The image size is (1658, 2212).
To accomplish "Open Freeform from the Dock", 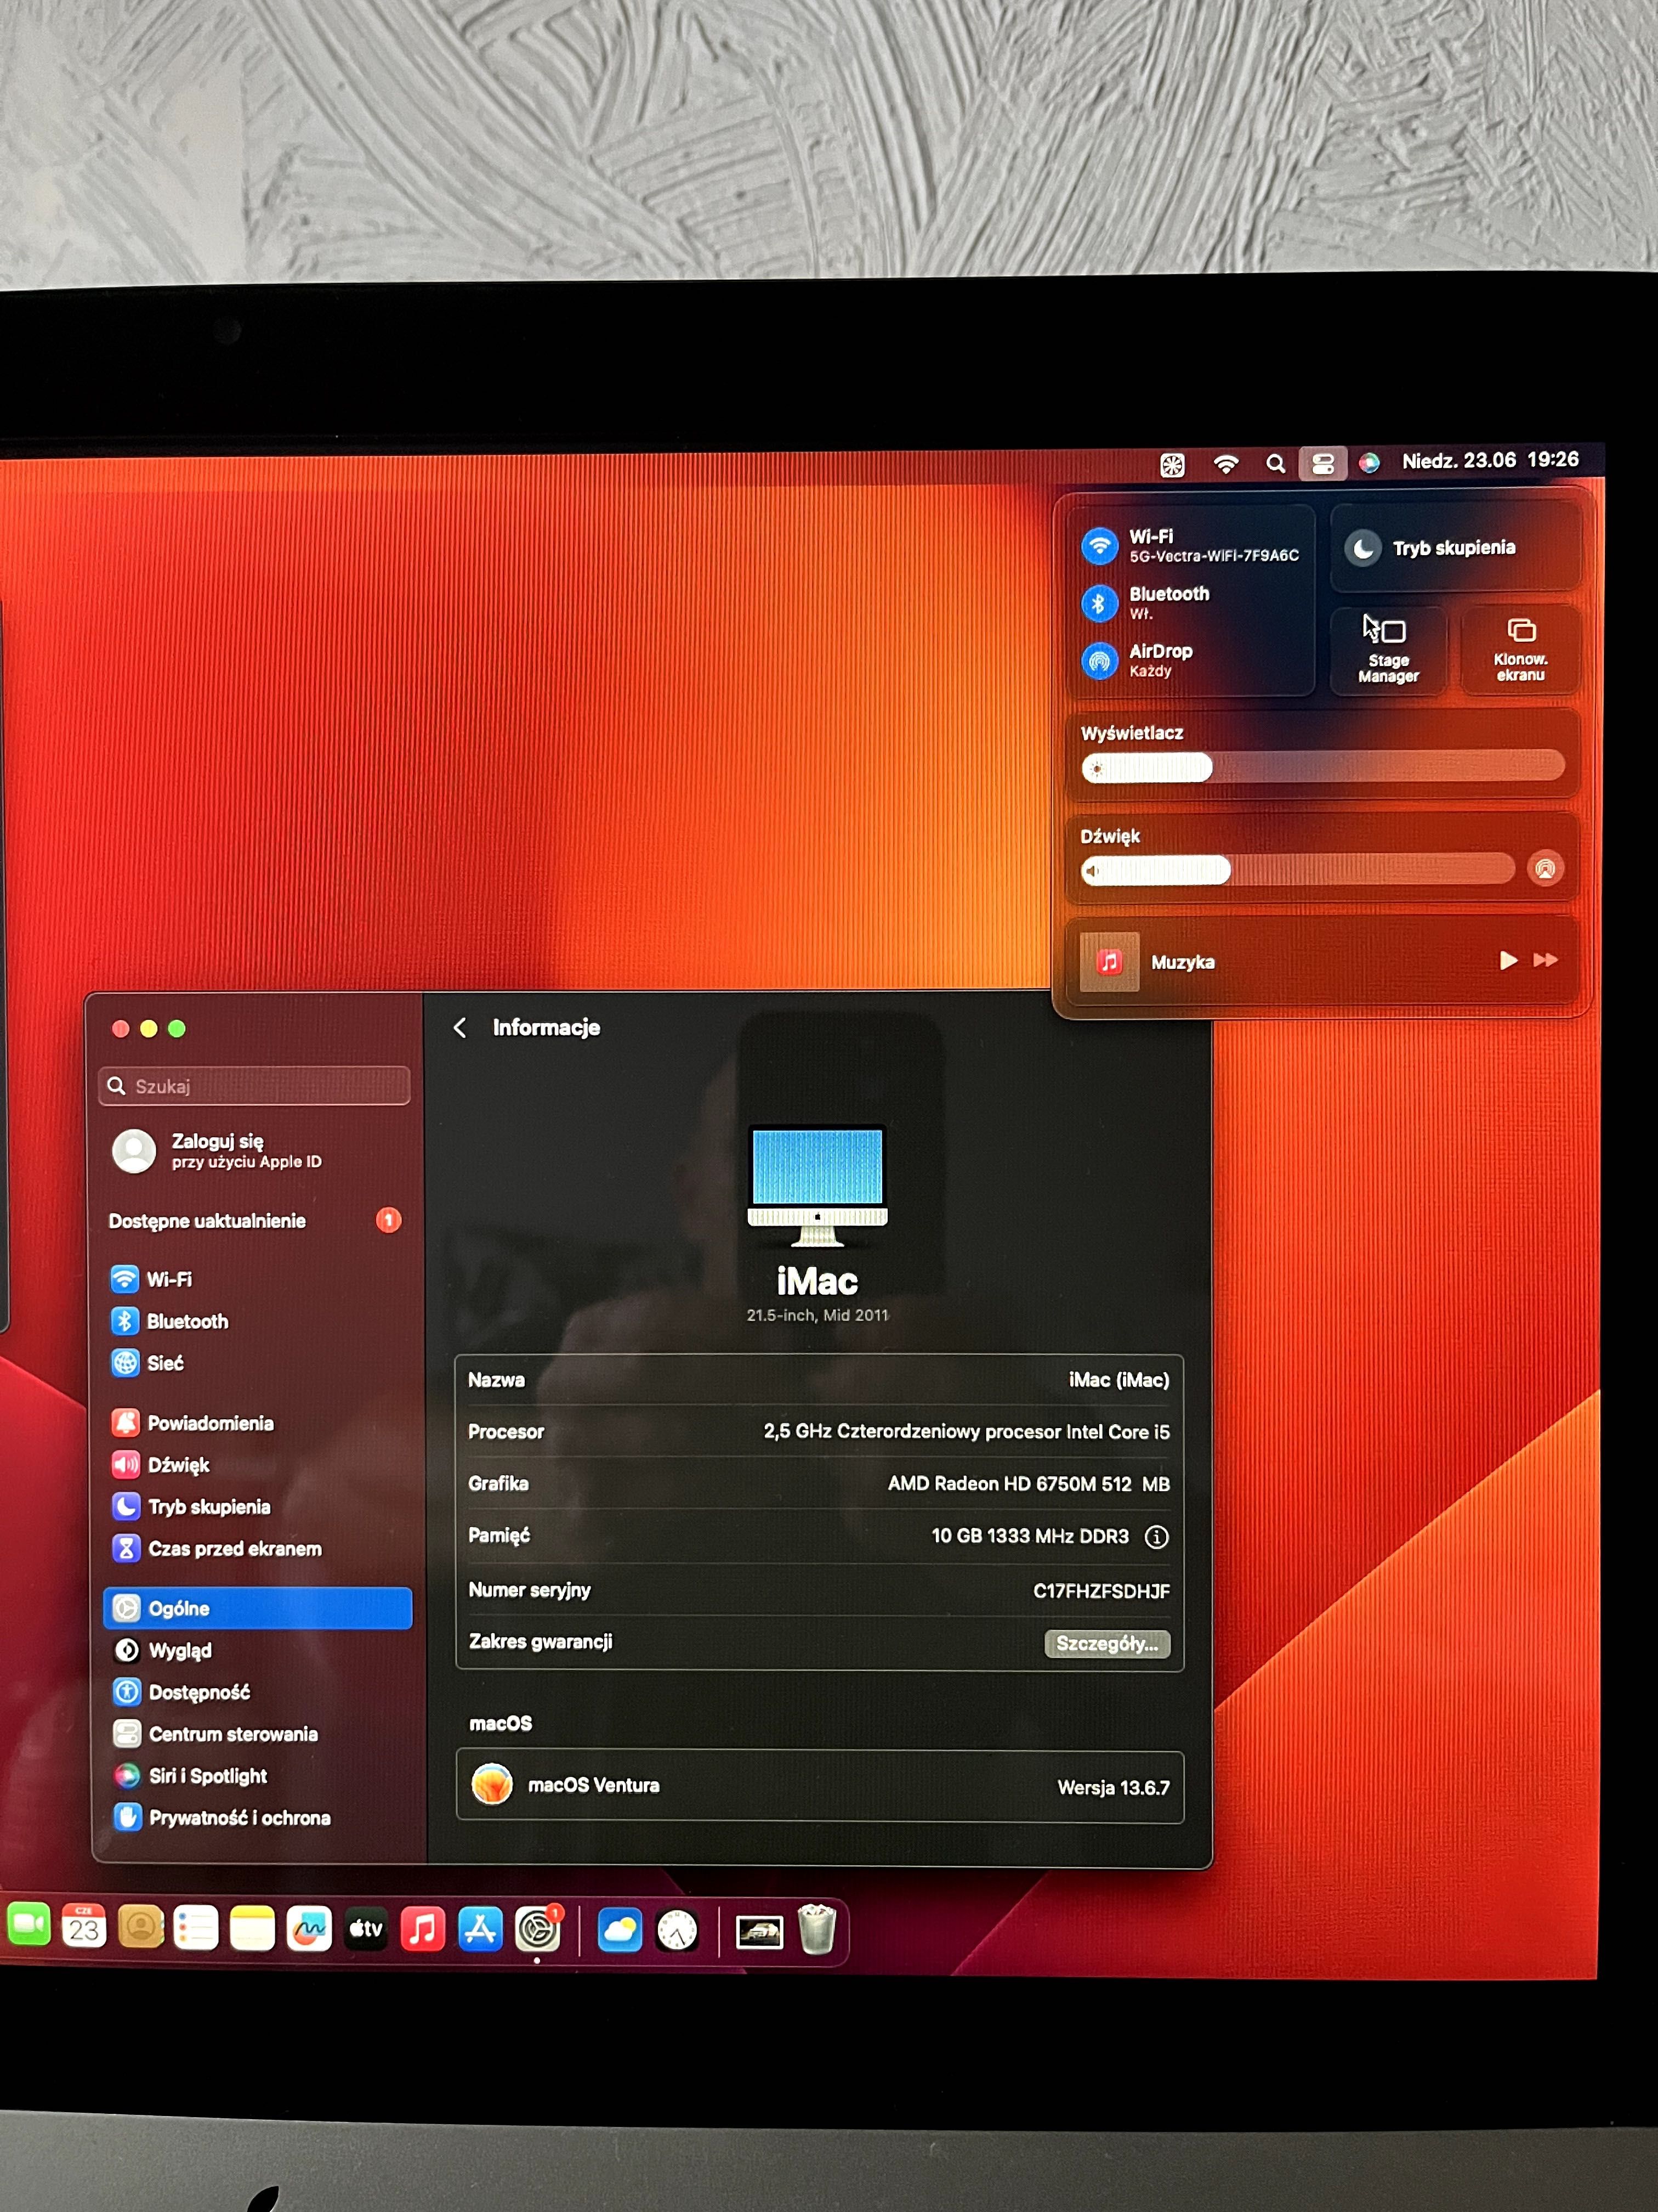I will (309, 1929).
